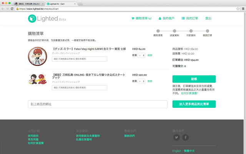Image resolution: width=246 pixels, height=154 pixels.
Task: Click remarks field for 刀剣乱舞 magazine item
Action: point(80,87)
